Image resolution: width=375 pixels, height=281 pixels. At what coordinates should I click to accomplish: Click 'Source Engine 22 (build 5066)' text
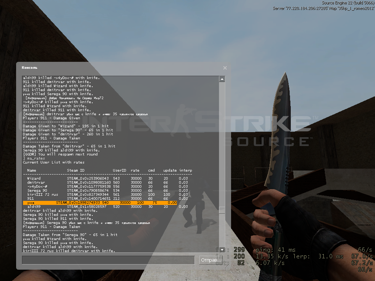[348, 3]
